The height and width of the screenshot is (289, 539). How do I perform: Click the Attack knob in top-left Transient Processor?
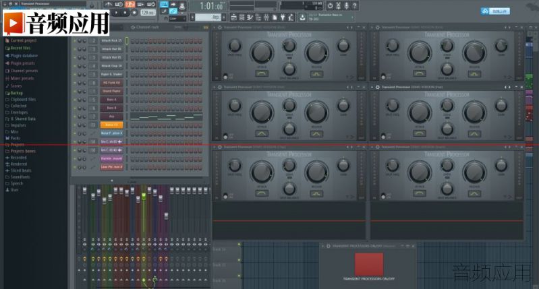[x=262, y=53]
